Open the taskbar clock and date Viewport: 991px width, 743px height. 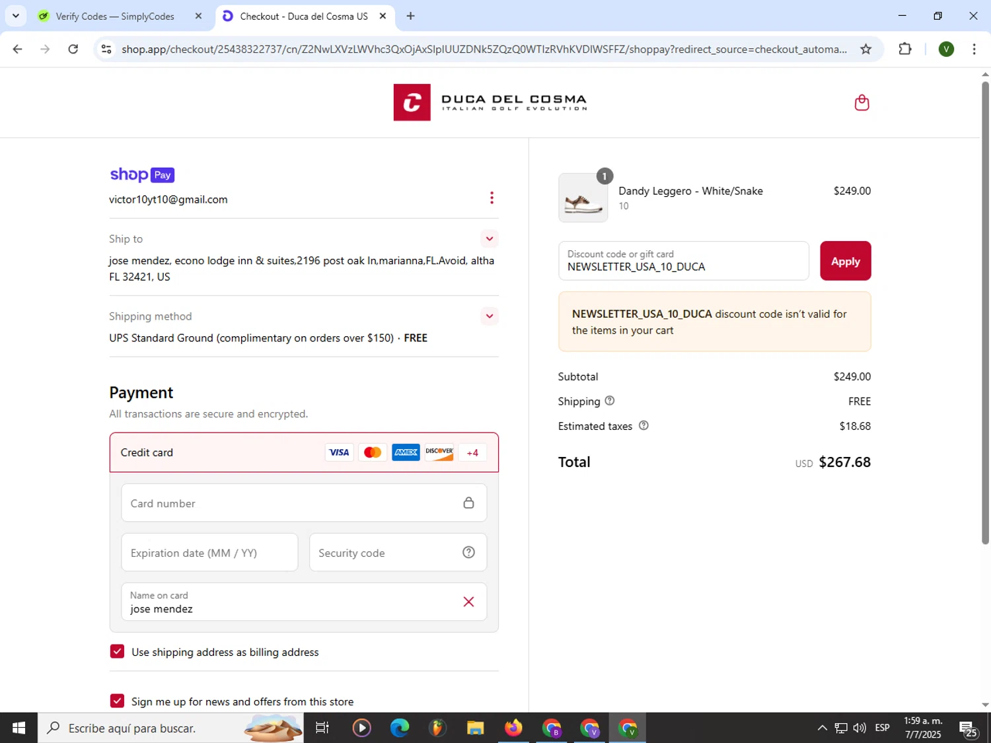click(x=923, y=728)
